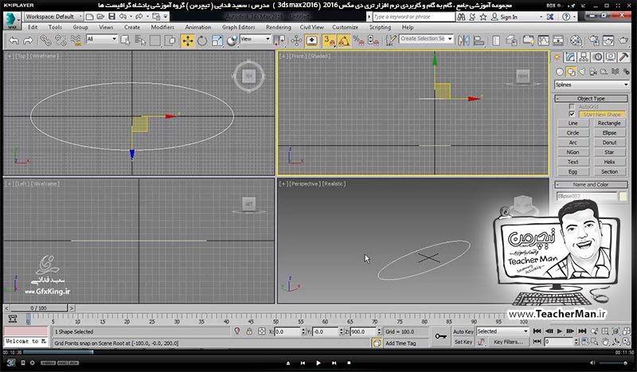Viewport: 637px width, 372px height.
Task: Open the Modify panel tab icon
Action: [570, 57]
